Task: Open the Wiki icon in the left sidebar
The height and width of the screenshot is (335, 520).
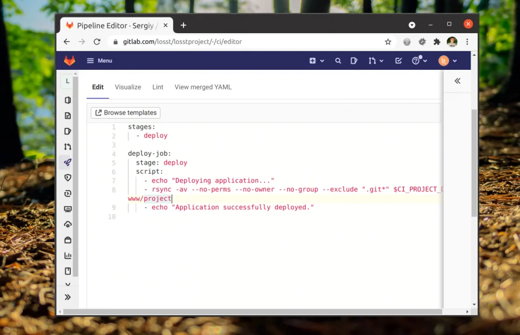Action: click(68, 271)
